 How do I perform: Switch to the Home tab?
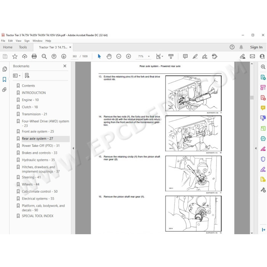tap(8, 47)
